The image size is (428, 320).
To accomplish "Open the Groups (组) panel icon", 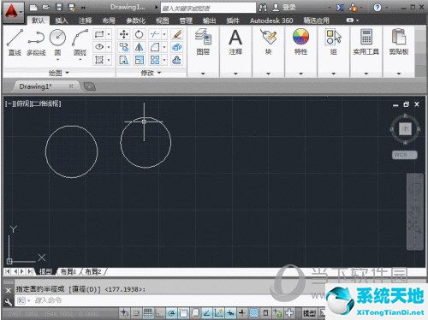I will point(333,37).
